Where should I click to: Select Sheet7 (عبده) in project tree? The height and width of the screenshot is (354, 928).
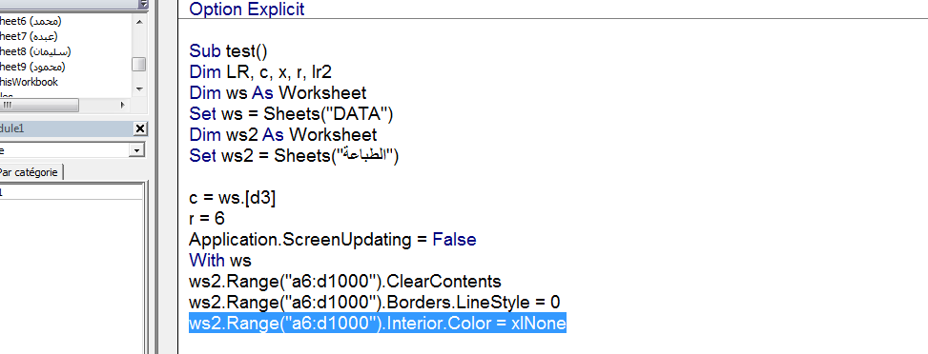click(x=28, y=37)
